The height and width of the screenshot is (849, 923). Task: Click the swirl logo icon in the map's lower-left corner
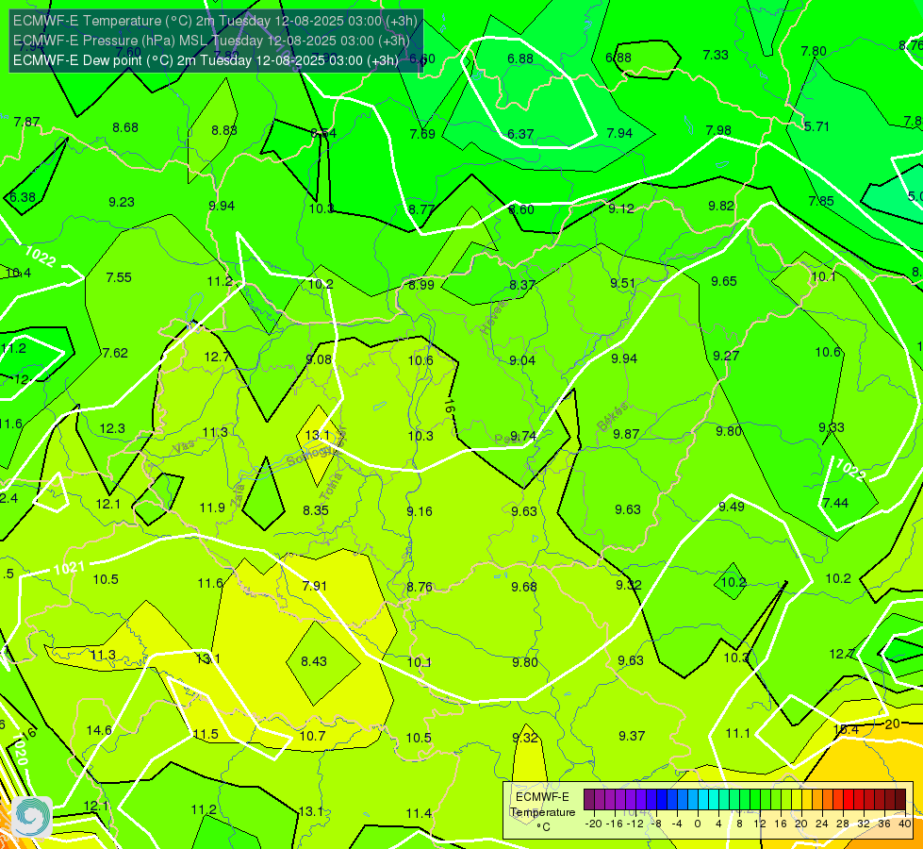(x=32, y=817)
